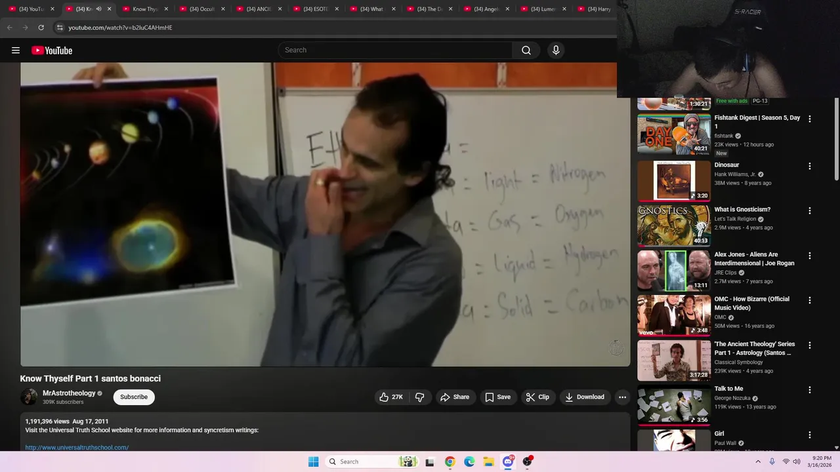Open Wi-Fi network tray icon
Viewport: 840px width, 472px height.
(786, 462)
